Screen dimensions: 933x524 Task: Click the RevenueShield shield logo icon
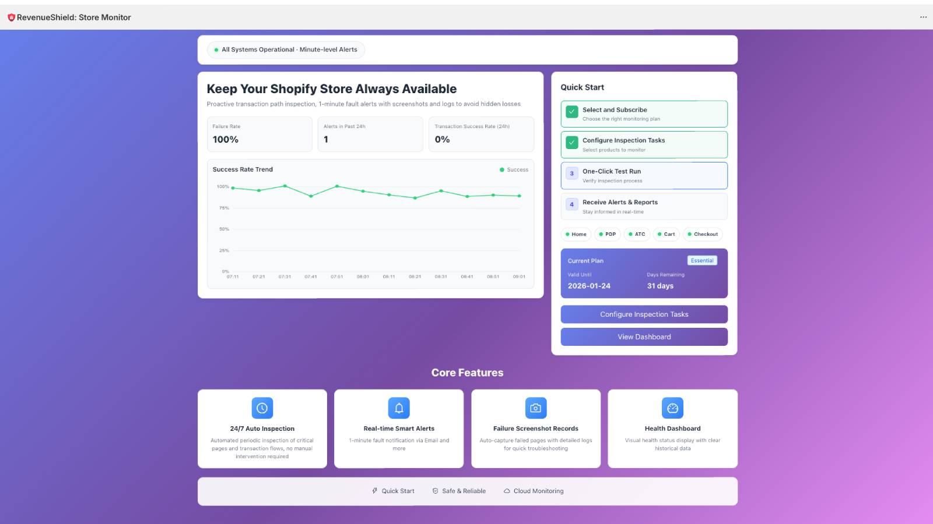[x=11, y=17]
